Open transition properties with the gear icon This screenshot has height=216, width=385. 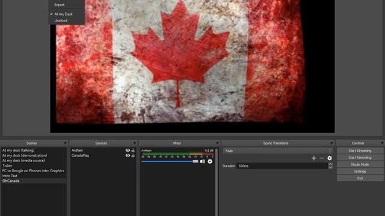coord(330,158)
